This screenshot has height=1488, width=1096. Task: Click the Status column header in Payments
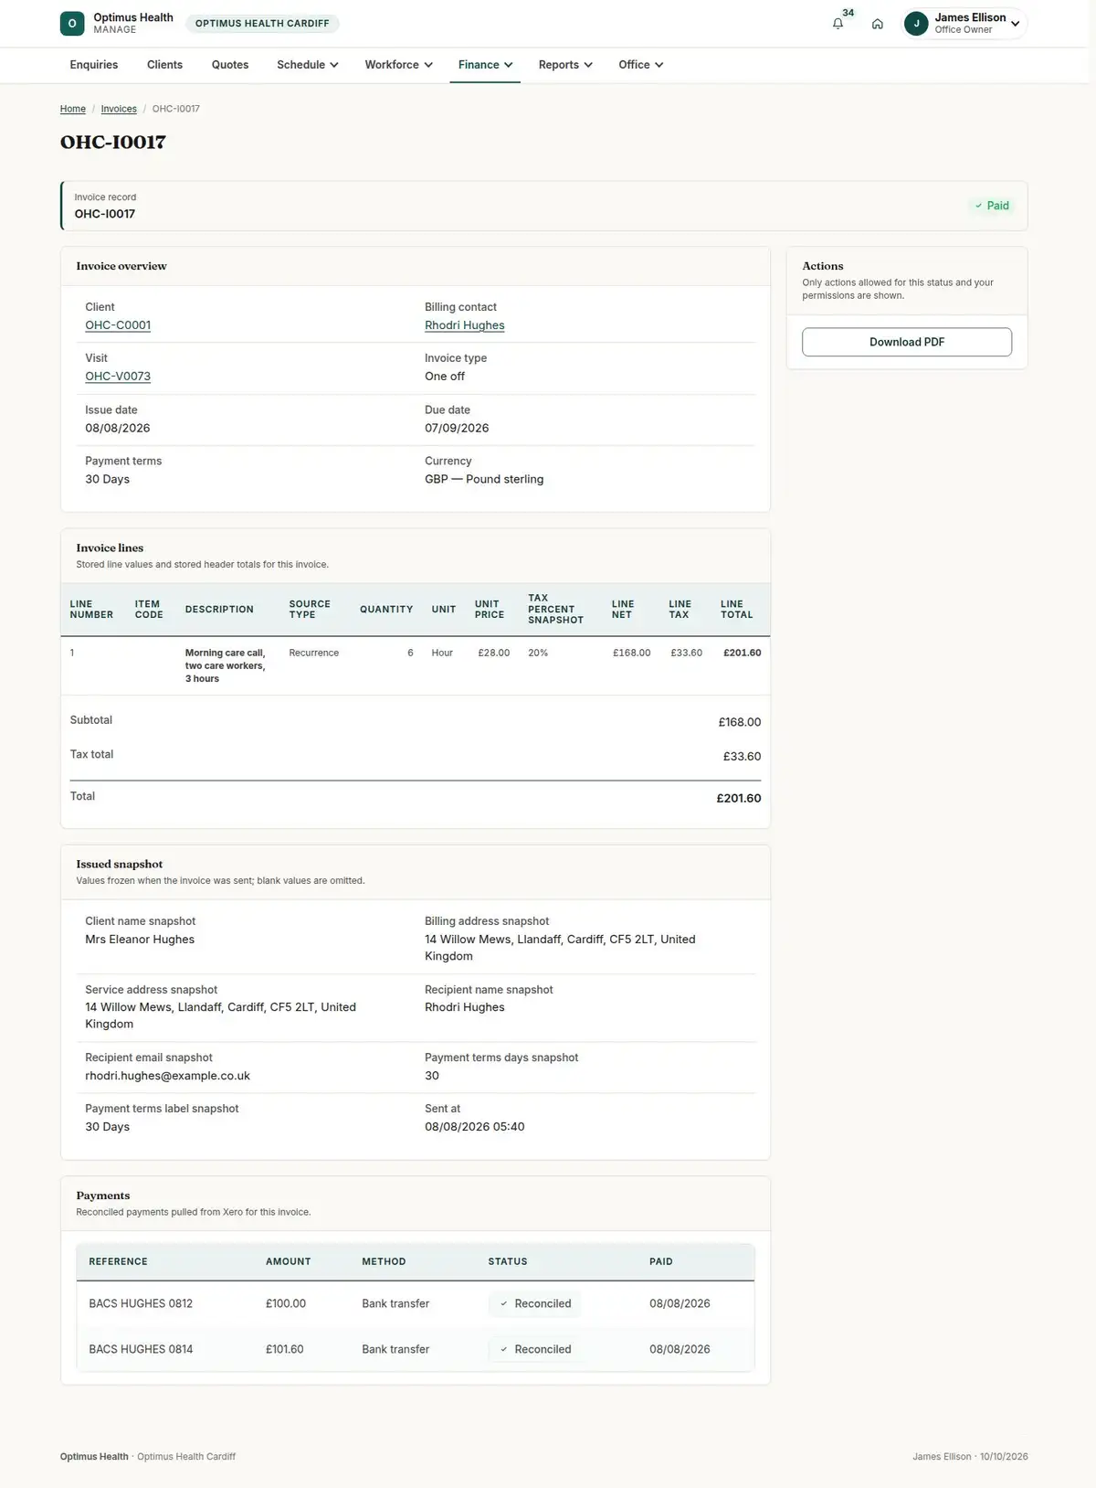coord(508,1261)
